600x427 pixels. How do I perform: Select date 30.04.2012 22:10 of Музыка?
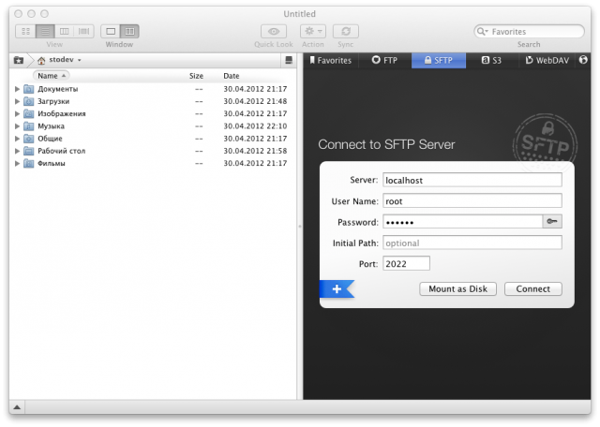(x=255, y=126)
